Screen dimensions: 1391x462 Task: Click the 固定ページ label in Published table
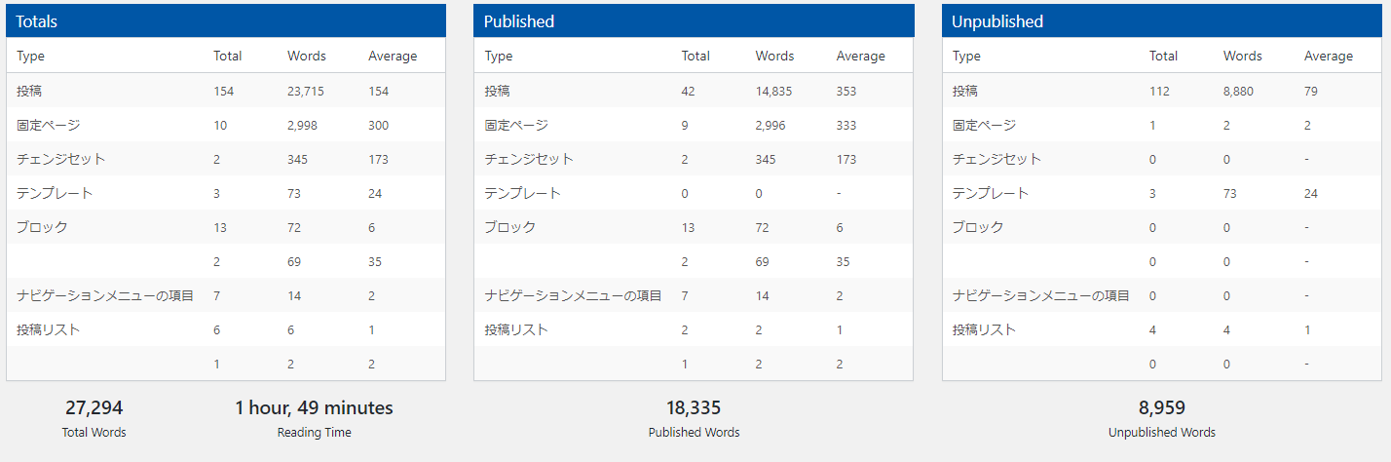coord(516,125)
